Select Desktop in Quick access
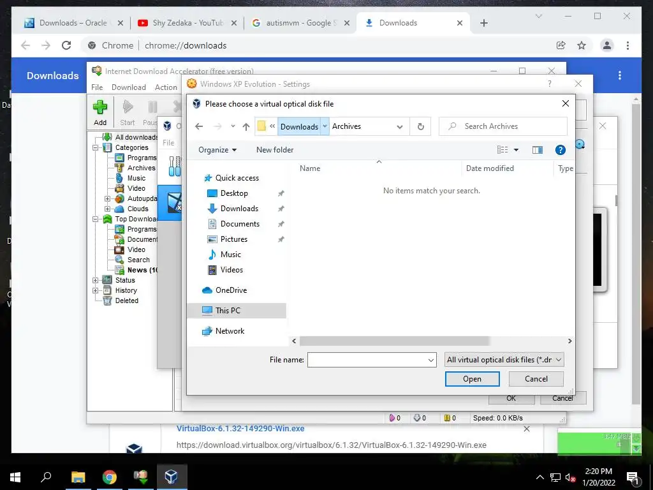This screenshot has height=490, width=653. tap(234, 193)
